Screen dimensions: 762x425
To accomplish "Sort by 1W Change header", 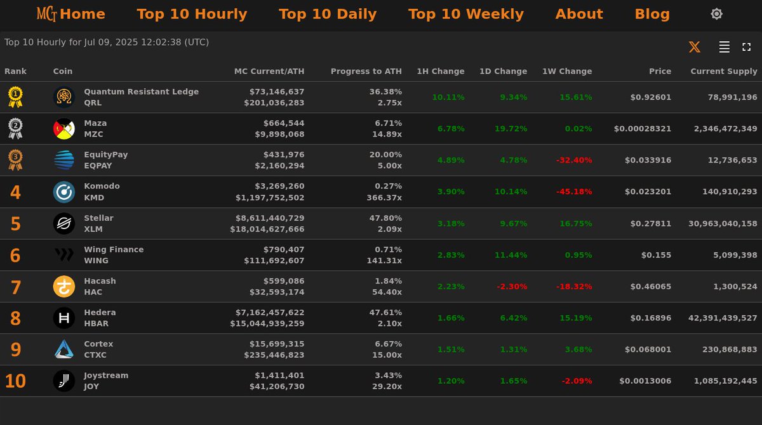I will point(567,71).
